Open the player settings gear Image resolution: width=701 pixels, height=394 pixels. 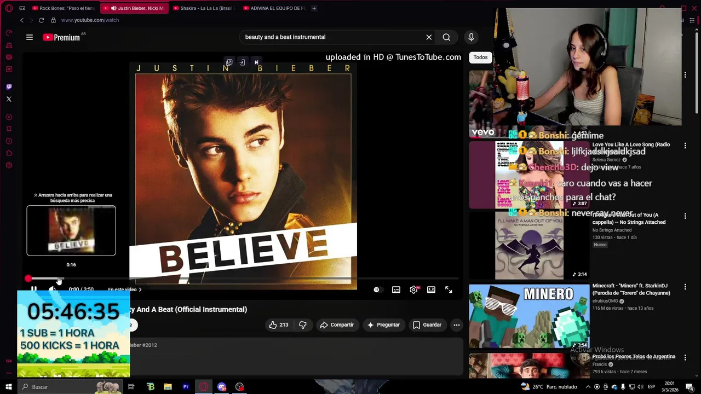[x=414, y=289]
